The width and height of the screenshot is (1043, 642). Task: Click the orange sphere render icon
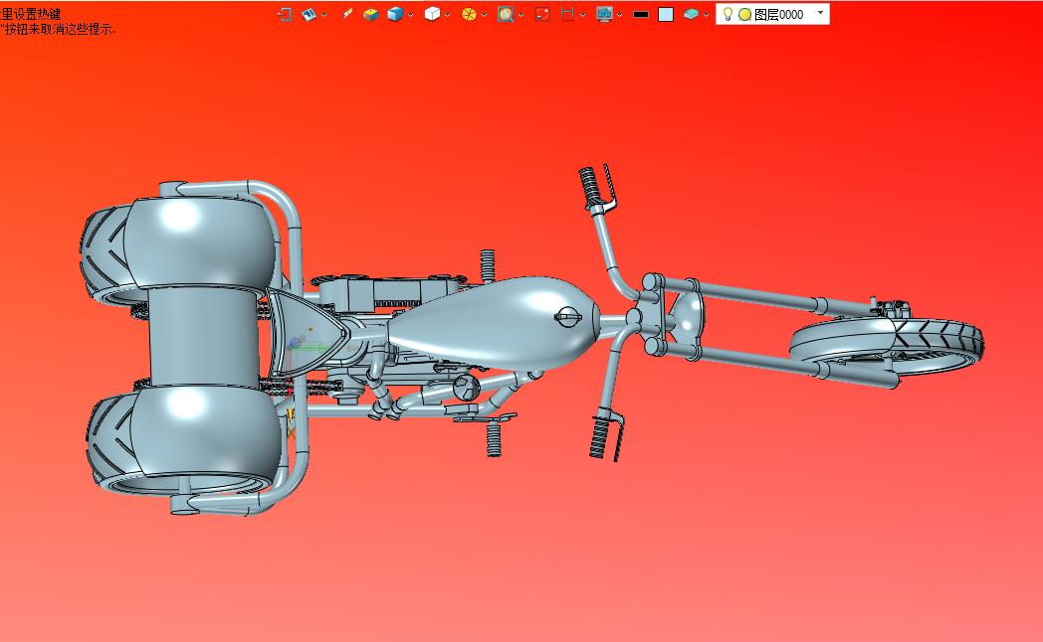(469, 14)
